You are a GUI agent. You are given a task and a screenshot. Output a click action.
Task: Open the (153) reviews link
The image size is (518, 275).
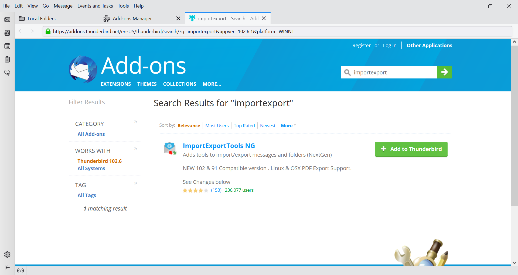(x=216, y=190)
